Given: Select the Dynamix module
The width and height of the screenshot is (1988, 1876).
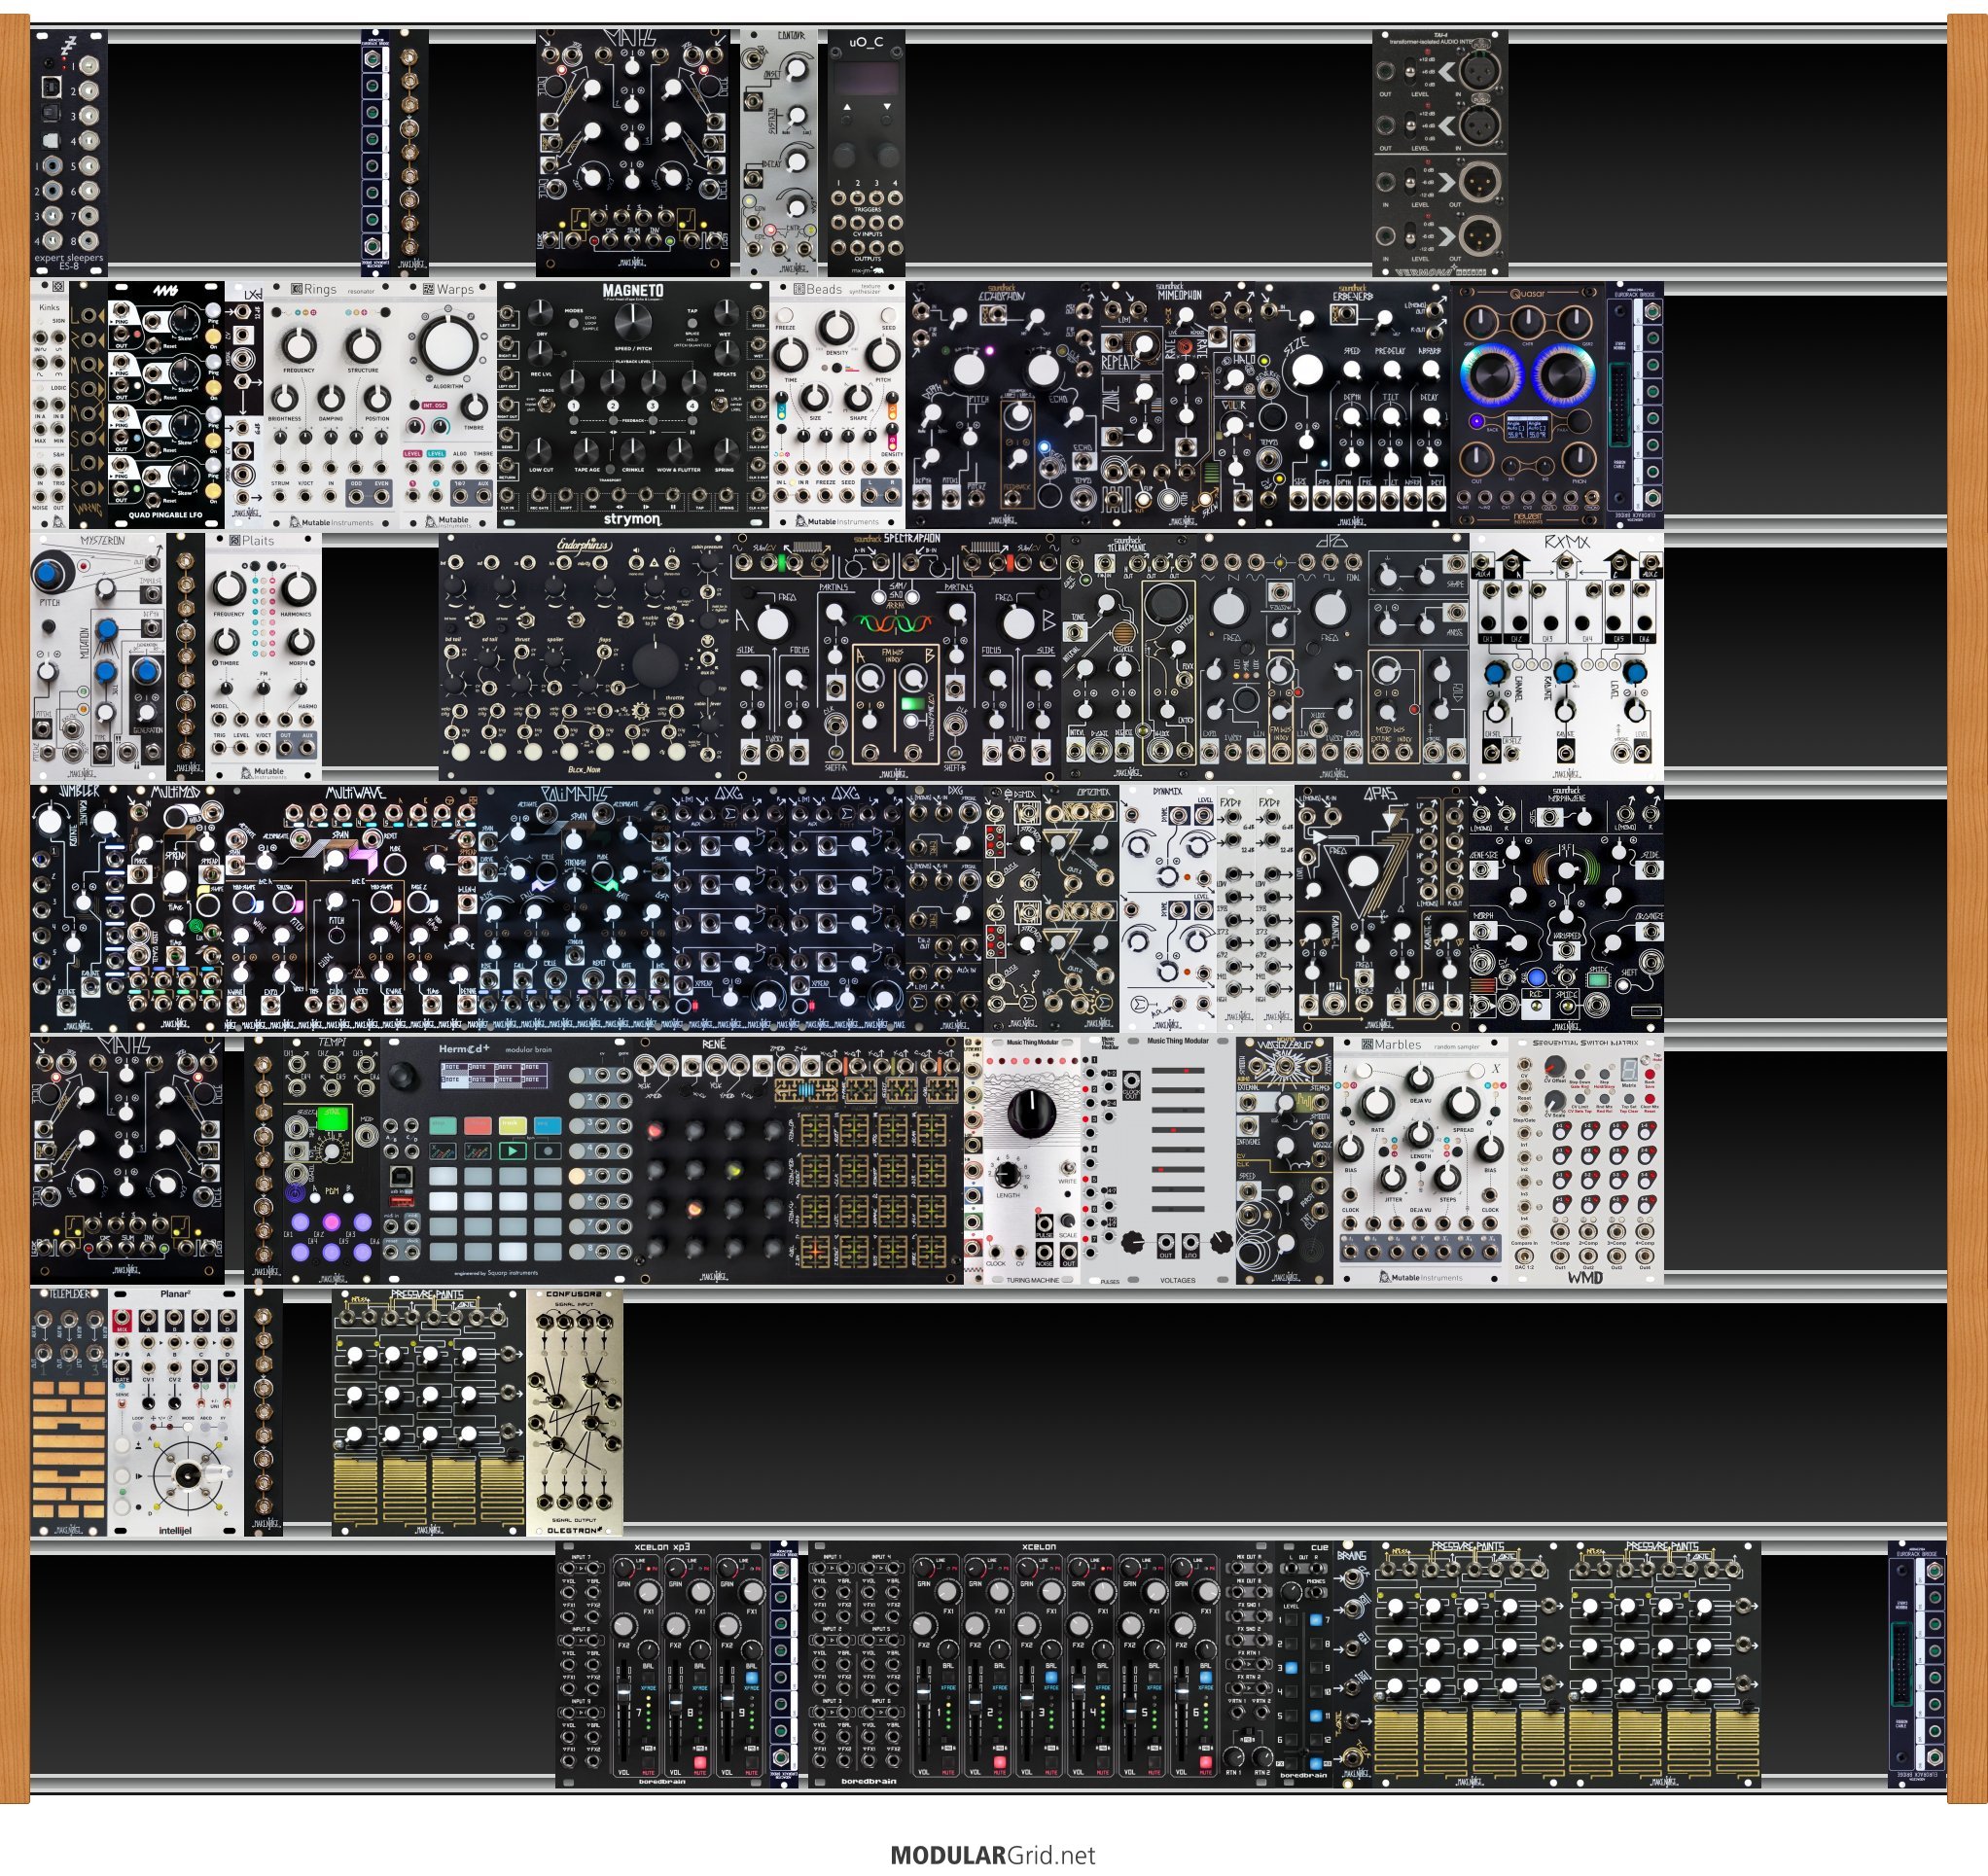Looking at the screenshot, I should [1168, 908].
